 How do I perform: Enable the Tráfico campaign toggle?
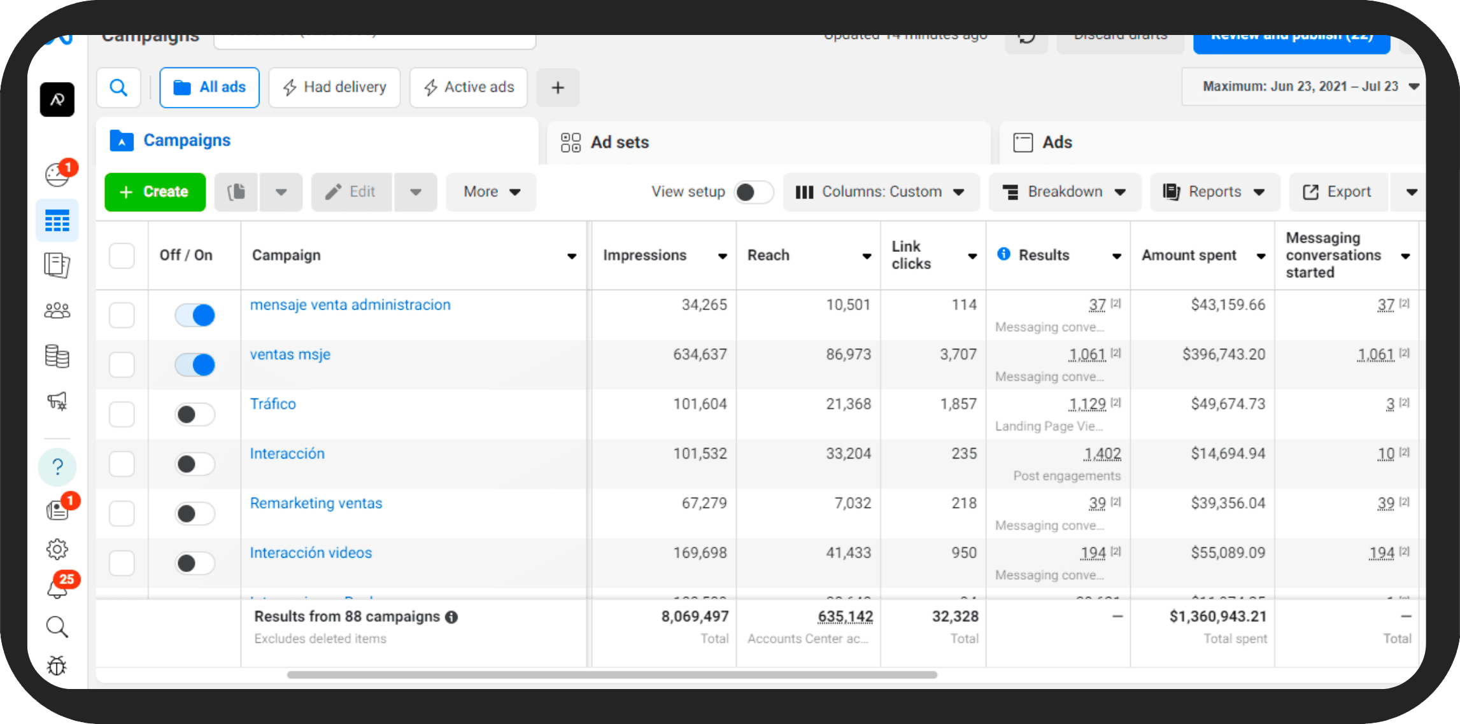[195, 414]
